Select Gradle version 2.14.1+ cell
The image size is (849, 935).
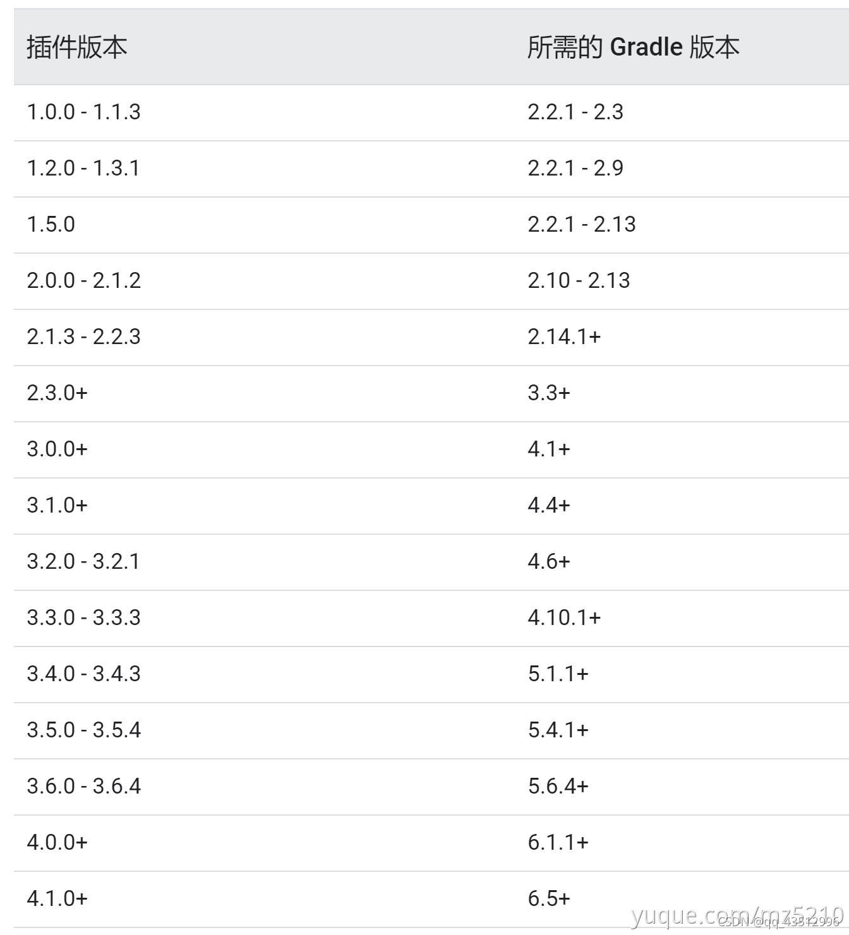coord(564,336)
